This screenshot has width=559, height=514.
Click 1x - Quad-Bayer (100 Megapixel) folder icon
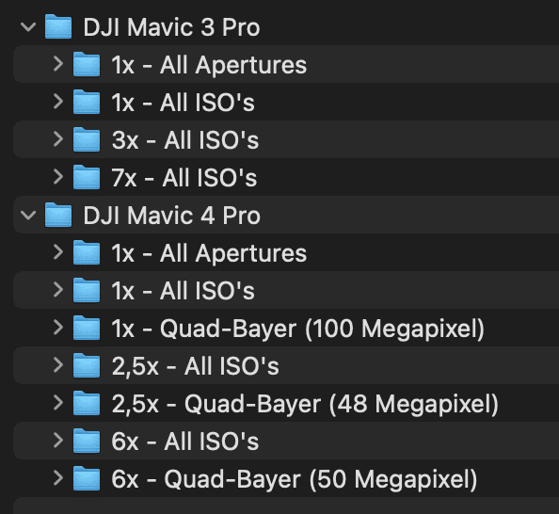[x=87, y=328]
